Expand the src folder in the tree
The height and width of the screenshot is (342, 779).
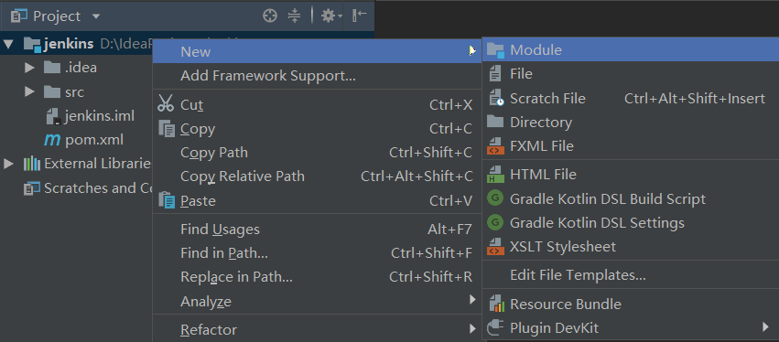coord(30,91)
